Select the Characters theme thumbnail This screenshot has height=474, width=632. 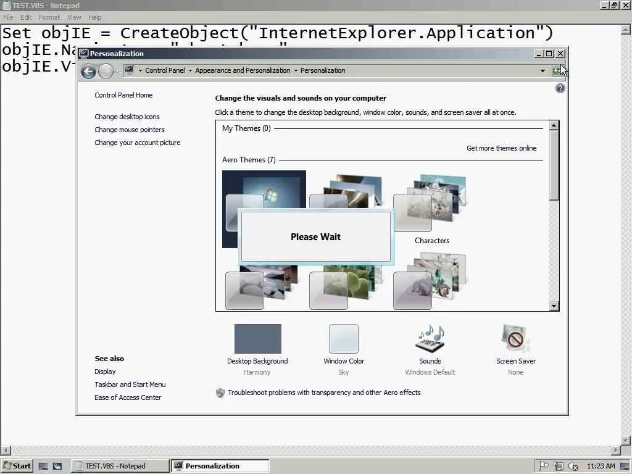pyautogui.click(x=430, y=202)
